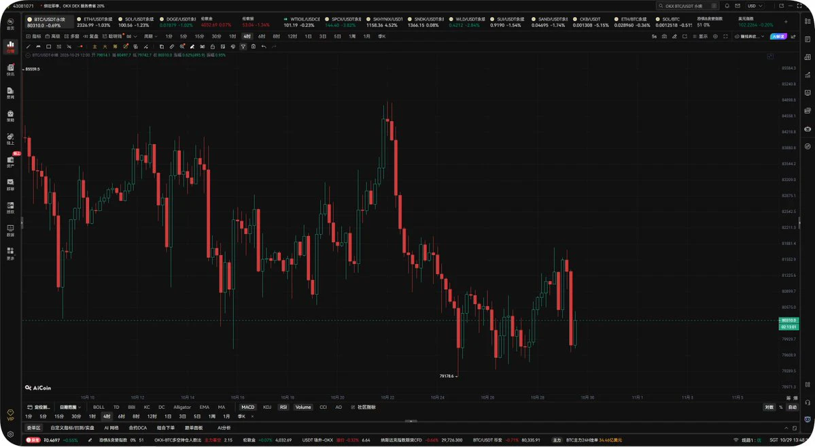Click the green 80310.0 current price label

pyautogui.click(x=788, y=320)
